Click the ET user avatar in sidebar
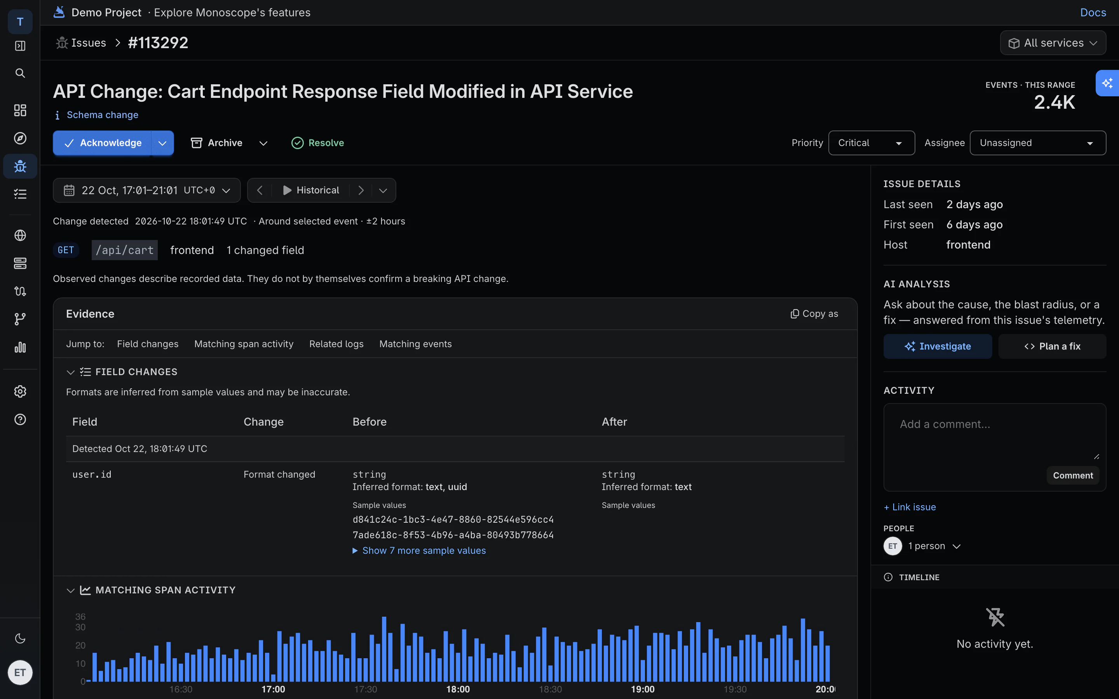 coord(20,672)
